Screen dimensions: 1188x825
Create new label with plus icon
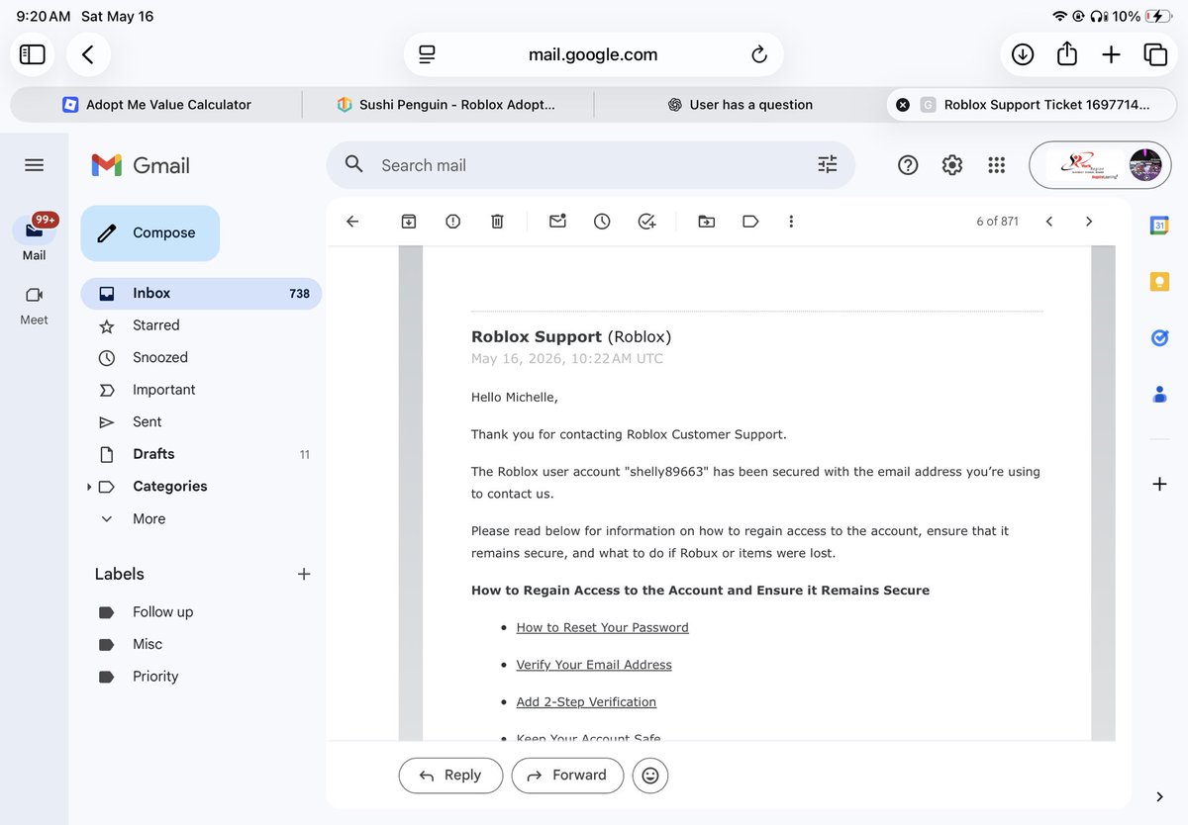tap(304, 574)
